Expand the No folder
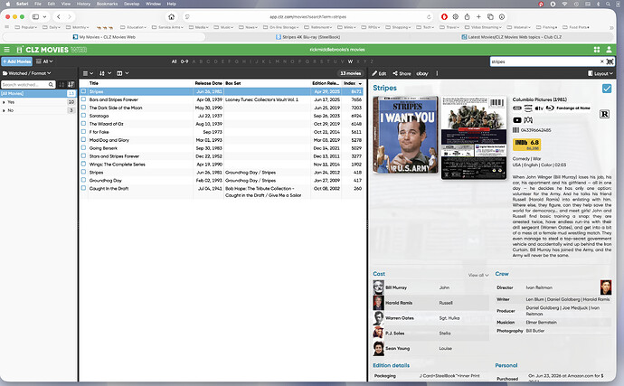Image resolution: width=624 pixels, height=386 pixels. tap(4, 110)
